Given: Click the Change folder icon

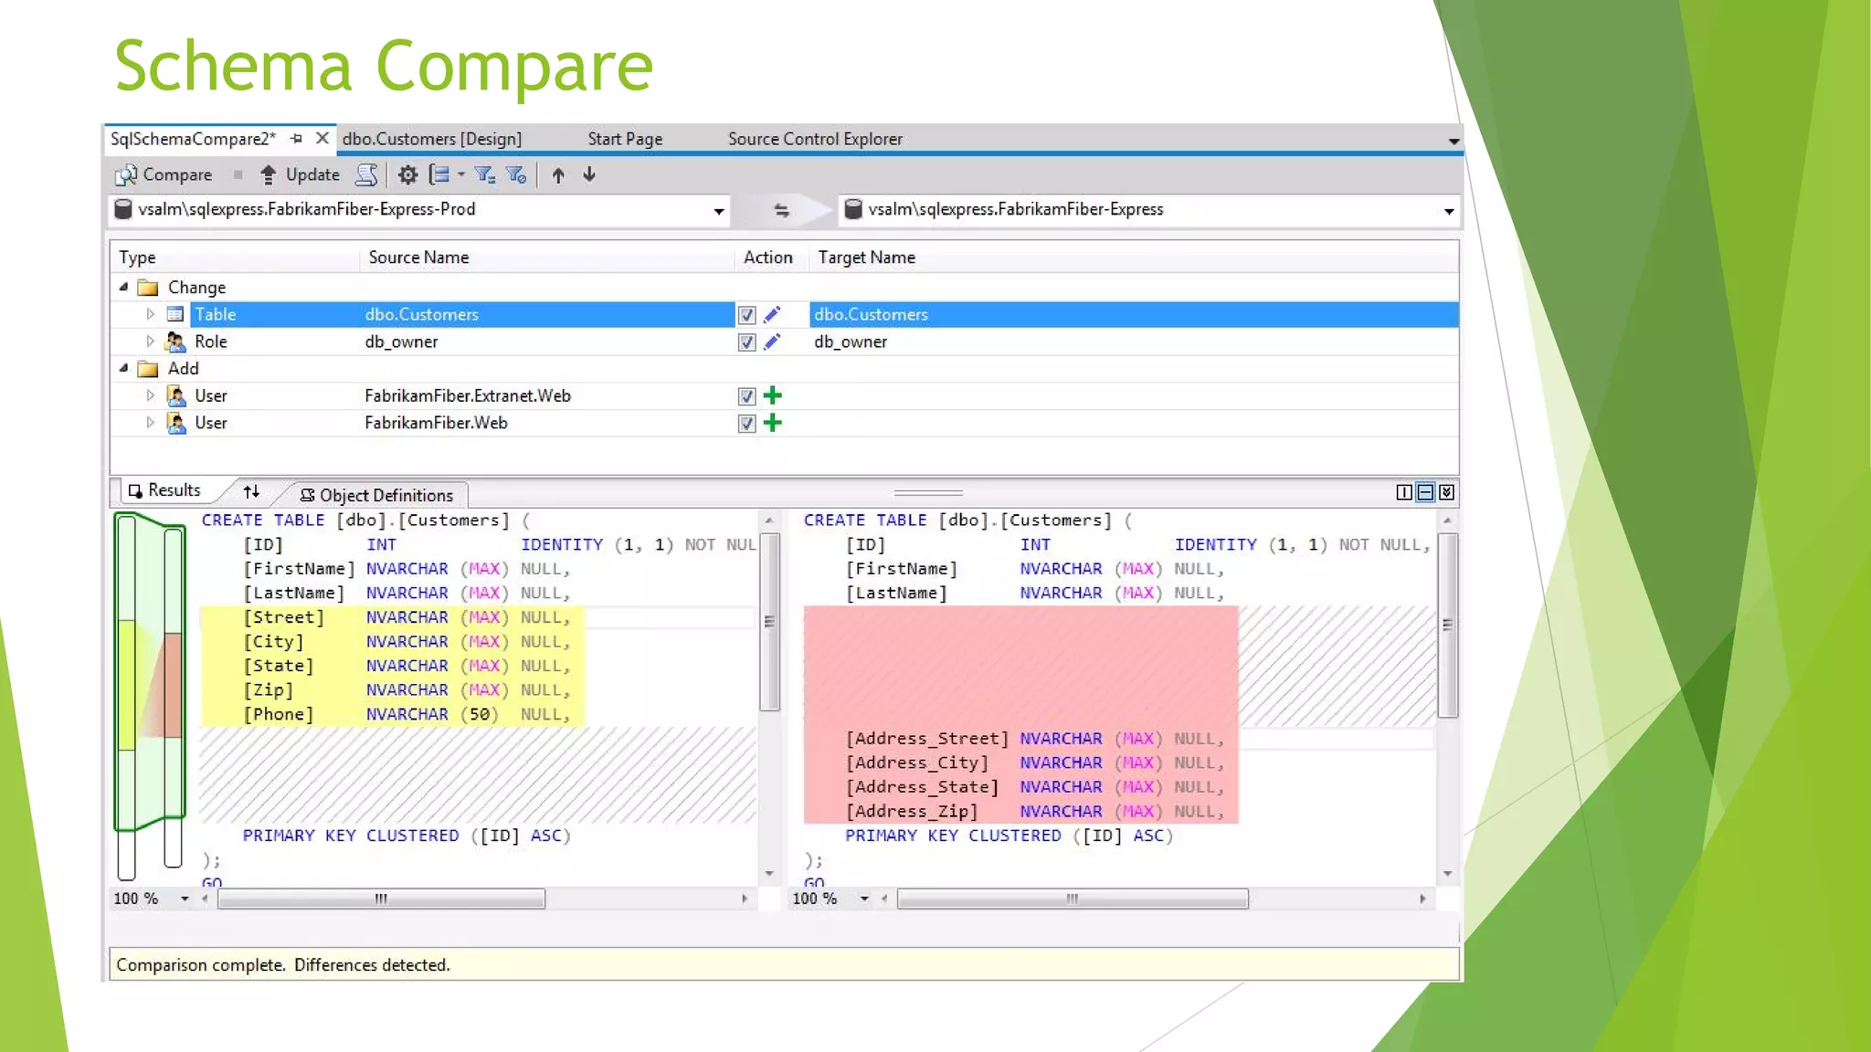Looking at the screenshot, I should [147, 288].
